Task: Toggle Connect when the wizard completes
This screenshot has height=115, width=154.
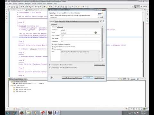Action: point(50,65)
